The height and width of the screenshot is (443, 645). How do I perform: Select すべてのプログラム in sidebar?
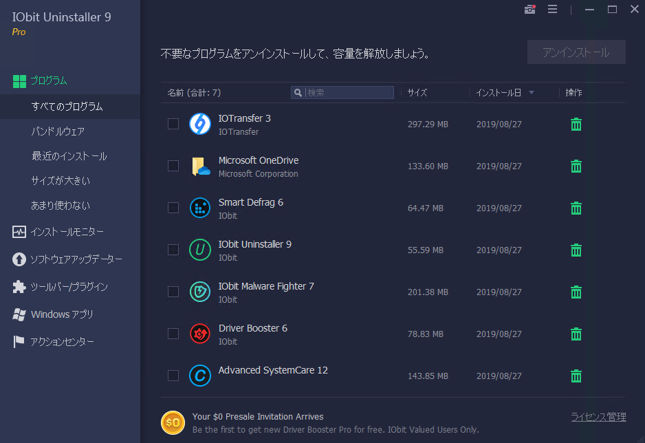[x=67, y=107]
